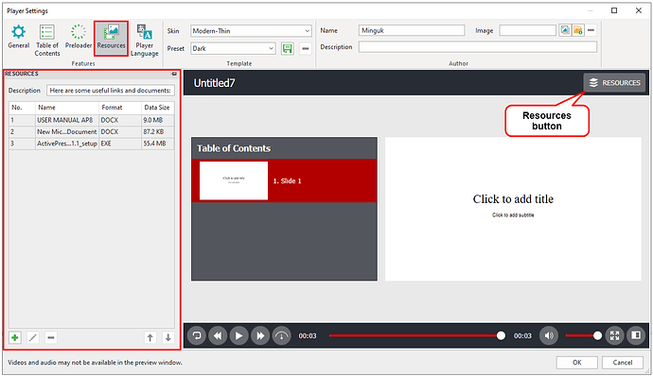653x376 pixels.
Task: Browse author image from file
Action: [578, 30]
